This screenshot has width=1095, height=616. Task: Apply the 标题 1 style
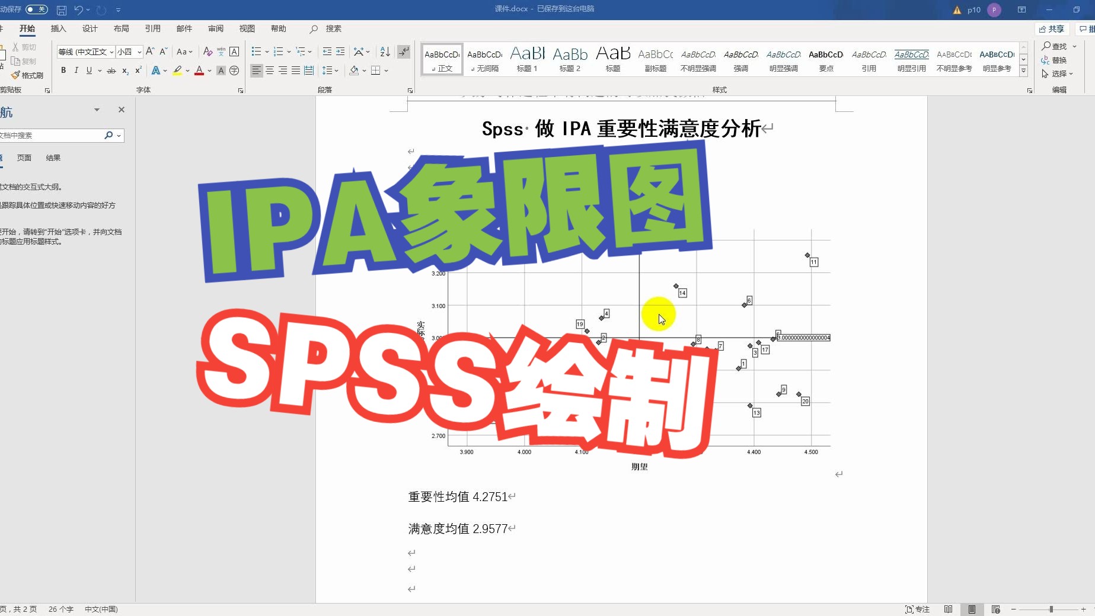527,59
